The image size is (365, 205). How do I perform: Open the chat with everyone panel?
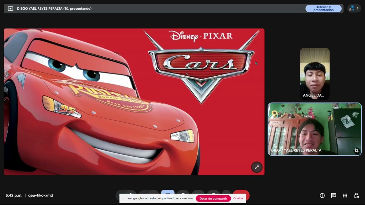(334, 195)
